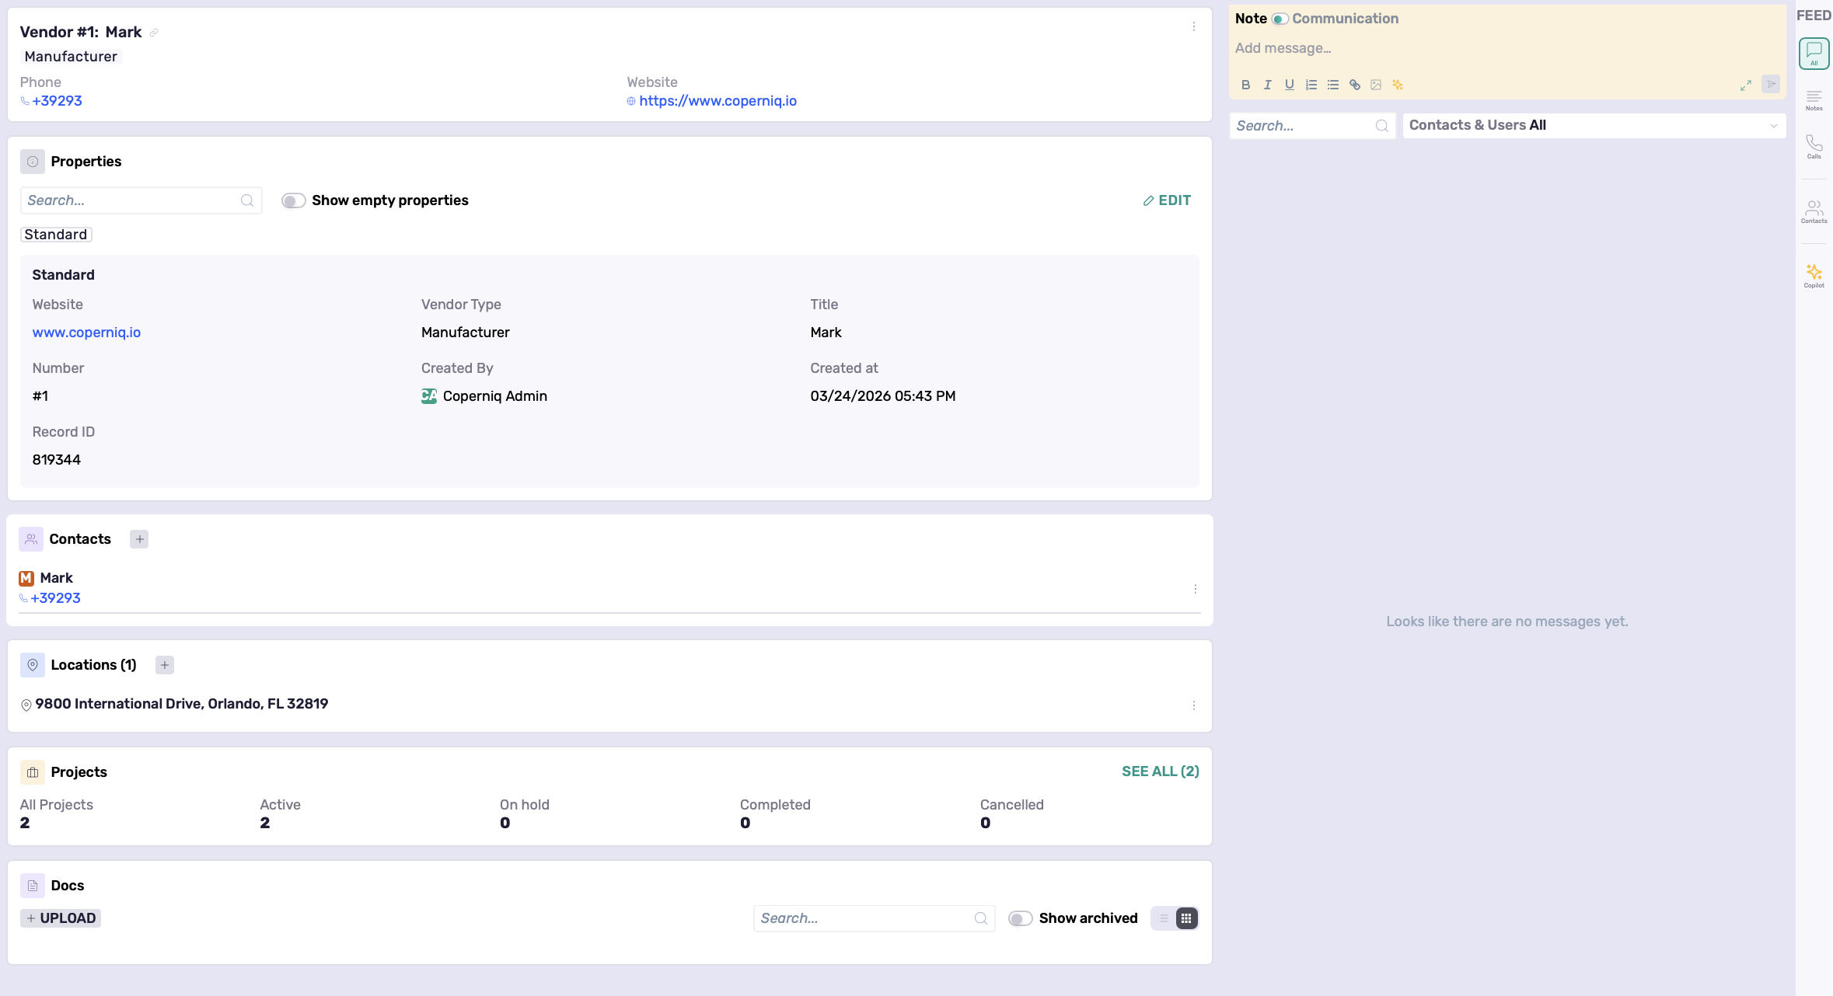Add a new contact with plus icon
The height and width of the screenshot is (996, 1833).
click(x=139, y=539)
